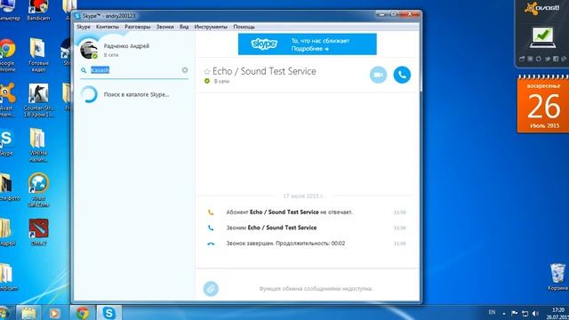Click the Абонент Echo не отвечает message

coord(289,212)
